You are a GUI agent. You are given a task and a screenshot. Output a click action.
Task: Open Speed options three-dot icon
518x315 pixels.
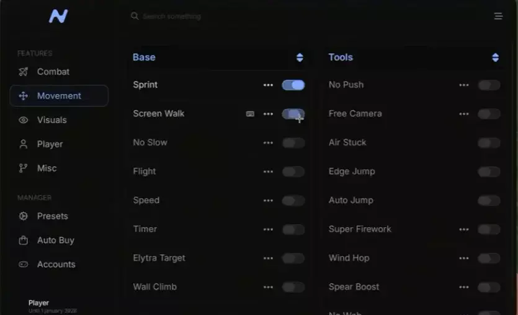coord(268,201)
